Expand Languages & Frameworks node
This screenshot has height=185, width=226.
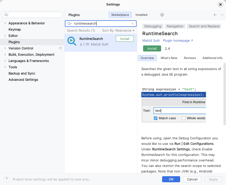pos(5,61)
